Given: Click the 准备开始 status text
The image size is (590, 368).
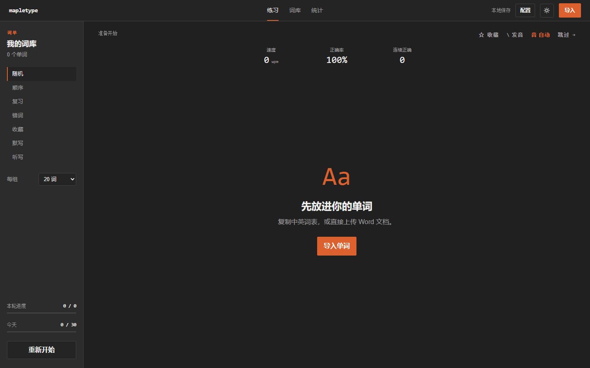Looking at the screenshot, I should 108,33.
